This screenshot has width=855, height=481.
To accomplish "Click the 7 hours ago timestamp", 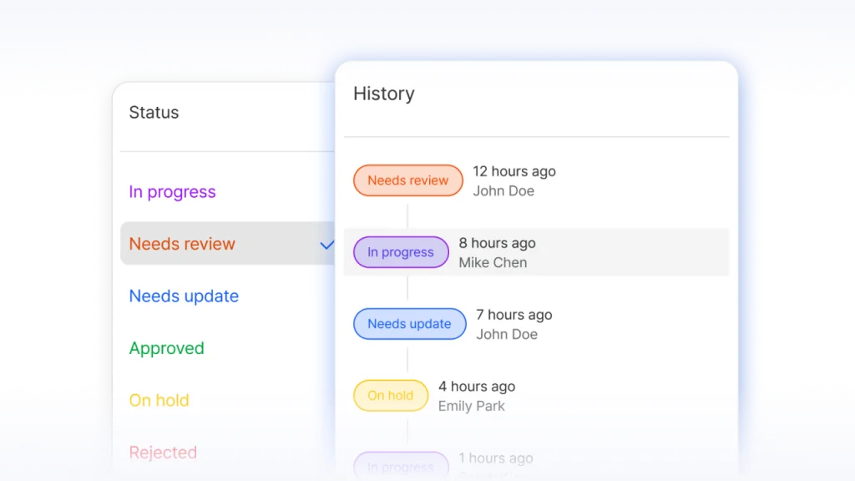I will (x=514, y=315).
